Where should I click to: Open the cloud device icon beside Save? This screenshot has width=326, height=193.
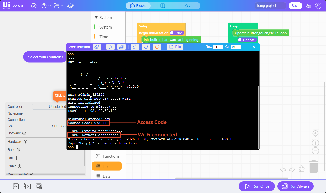pos(309,6)
